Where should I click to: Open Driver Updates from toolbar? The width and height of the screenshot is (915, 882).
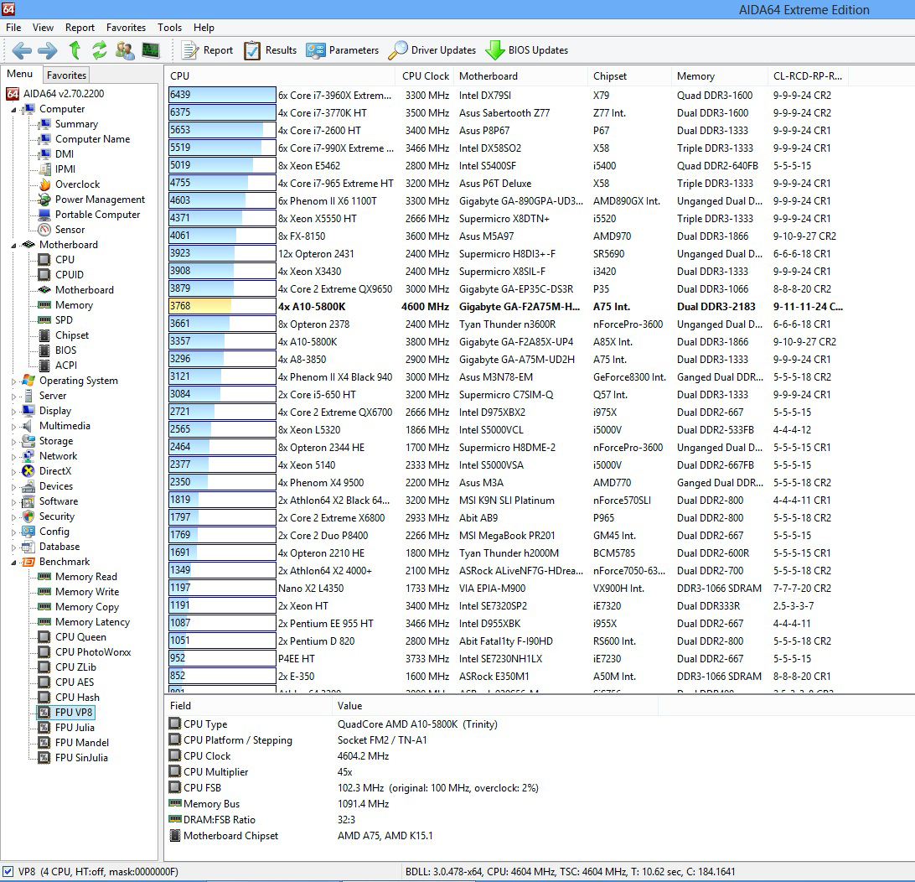(432, 50)
